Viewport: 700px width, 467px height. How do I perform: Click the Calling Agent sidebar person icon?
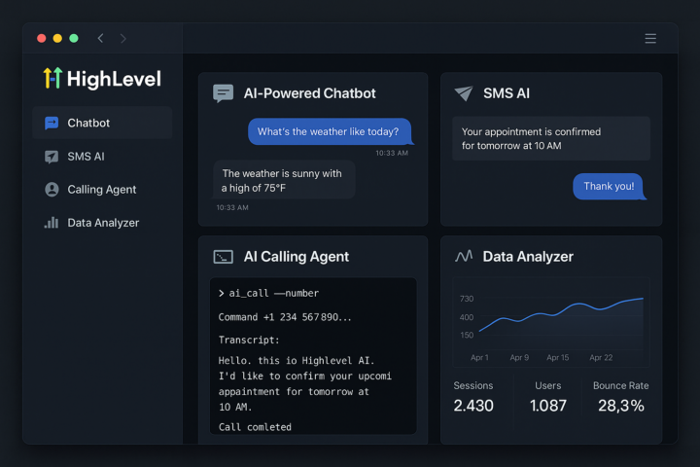[52, 190]
